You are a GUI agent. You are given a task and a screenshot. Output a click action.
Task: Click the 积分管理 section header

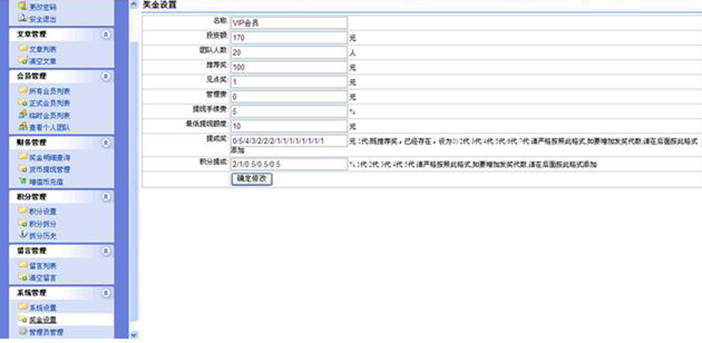point(62,197)
